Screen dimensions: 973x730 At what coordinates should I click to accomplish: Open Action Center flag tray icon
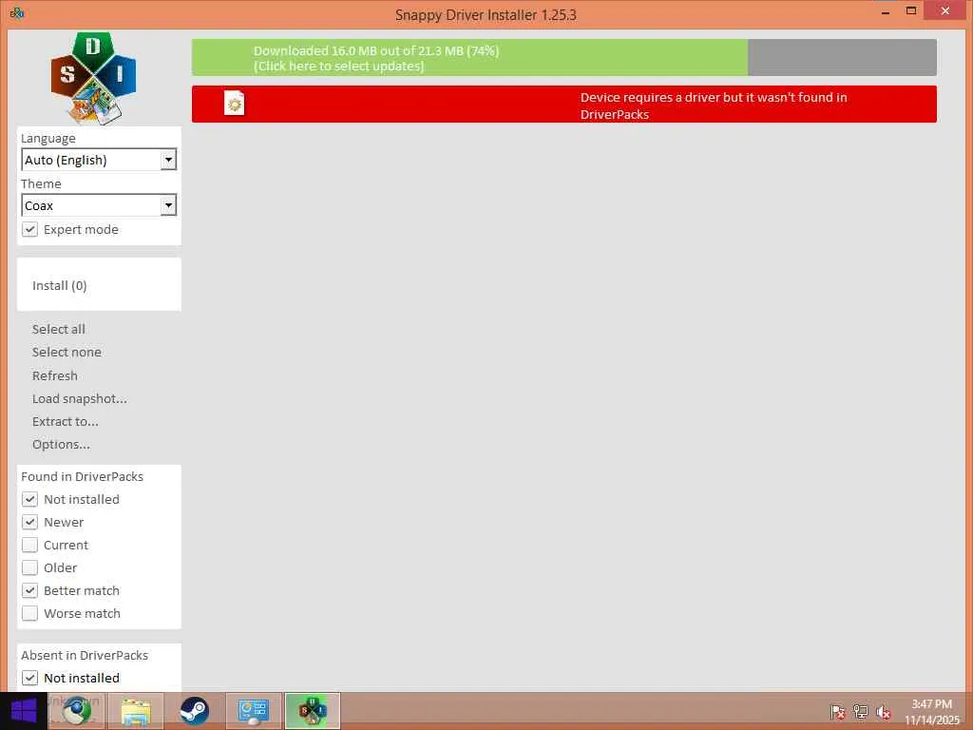837,712
